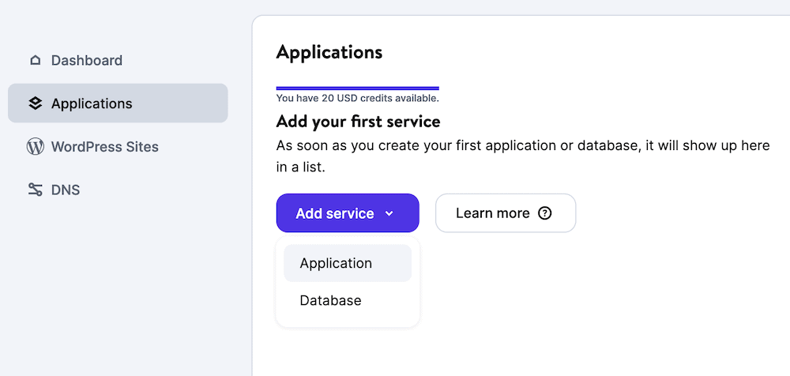
Task: Choose Application from the service dropdown
Action: [x=336, y=263]
